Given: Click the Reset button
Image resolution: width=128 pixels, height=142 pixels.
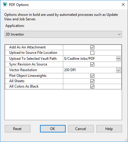Looking at the screenshot, I should [x=18, y=129].
